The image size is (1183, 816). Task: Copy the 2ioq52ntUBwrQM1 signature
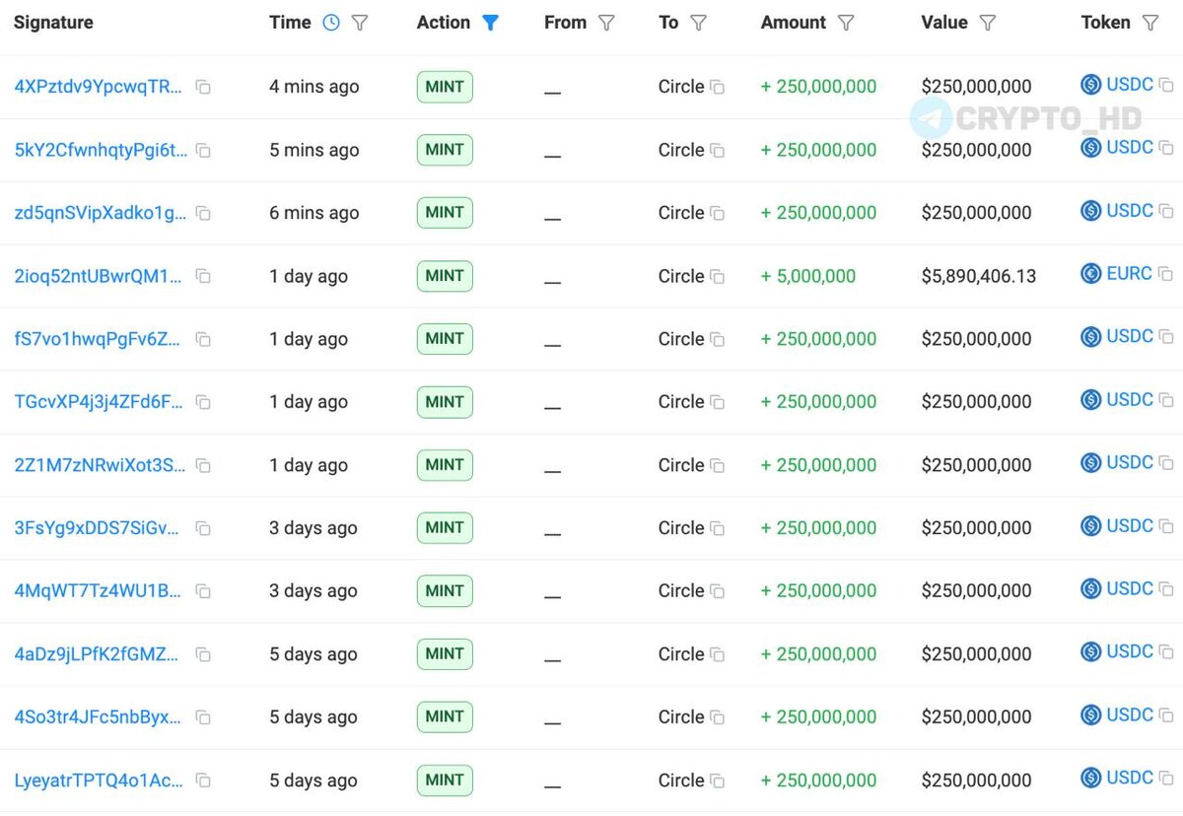pyautogui.click(x=203, y=276)
